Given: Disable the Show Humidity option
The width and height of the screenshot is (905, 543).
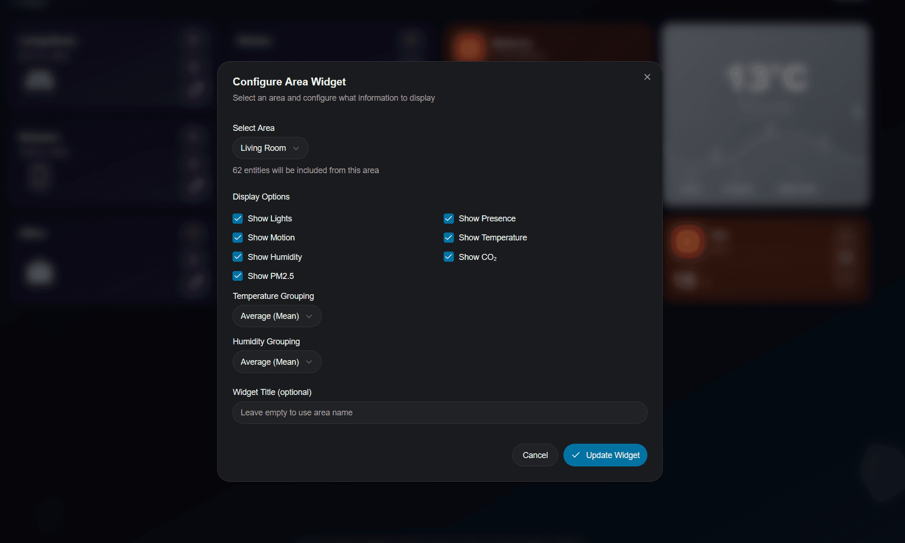Looking at the screenshot, I should pyautogui.click(x=238, y=257).
